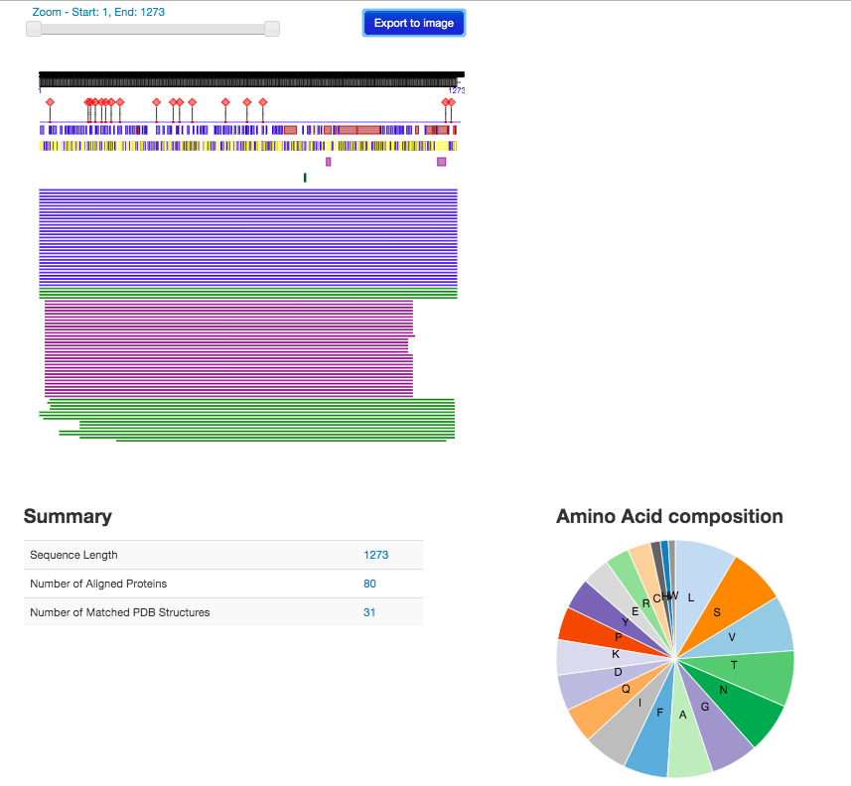
Task: Click the black sequence ruler bar
Action: click(x=250, y=77)
